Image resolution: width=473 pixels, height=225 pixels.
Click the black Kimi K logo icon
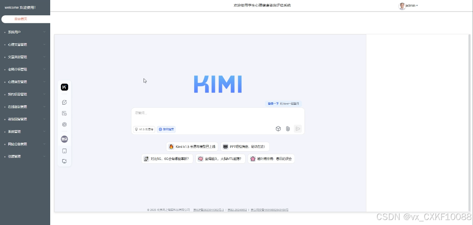65,87
